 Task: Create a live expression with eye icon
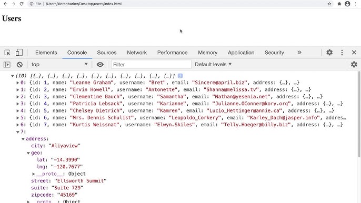coord(100,65)
